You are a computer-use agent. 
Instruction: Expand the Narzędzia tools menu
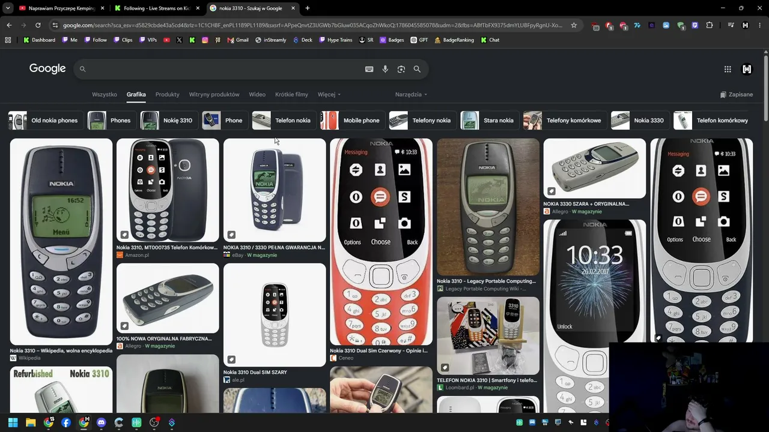[412, 94]
